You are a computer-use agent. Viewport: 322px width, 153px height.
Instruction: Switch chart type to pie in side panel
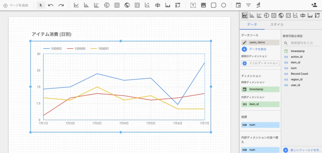click(267, 15)
